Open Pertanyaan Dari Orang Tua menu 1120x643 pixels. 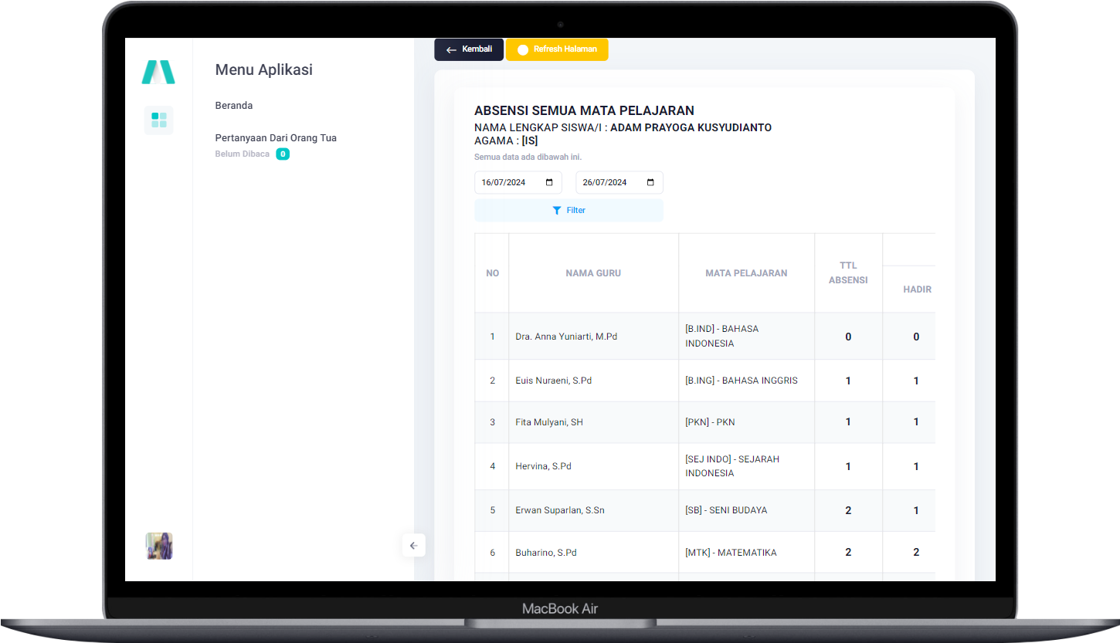pos(276,138)
